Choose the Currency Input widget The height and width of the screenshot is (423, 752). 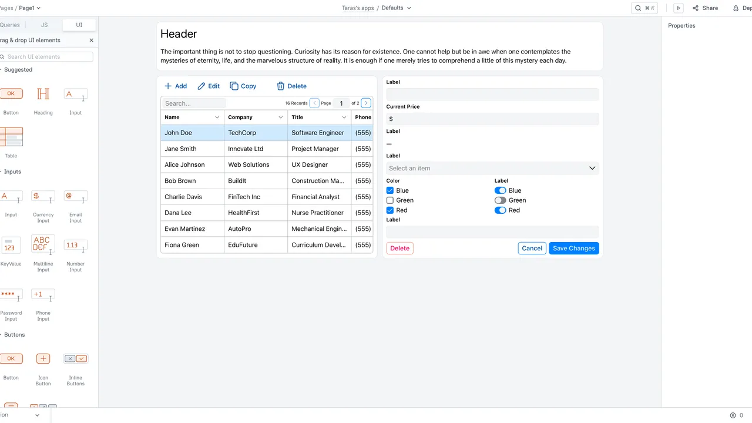click(43, 196)
